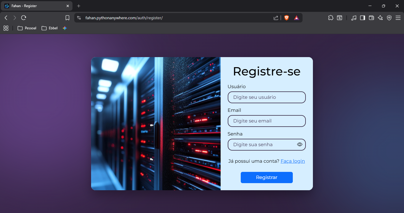The height and width of the screenshot is (213, 404).
Task: Open the tab search icon in the toolbar
Action: (340, 18)
